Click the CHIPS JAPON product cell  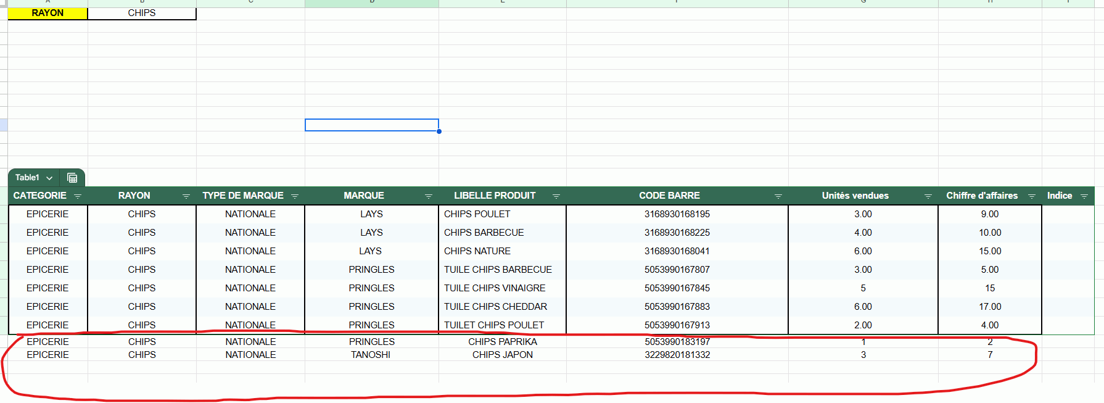502,355
